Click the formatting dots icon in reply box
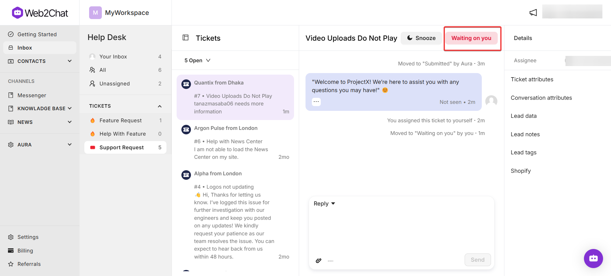611x276 pixels. pos(331,261)
